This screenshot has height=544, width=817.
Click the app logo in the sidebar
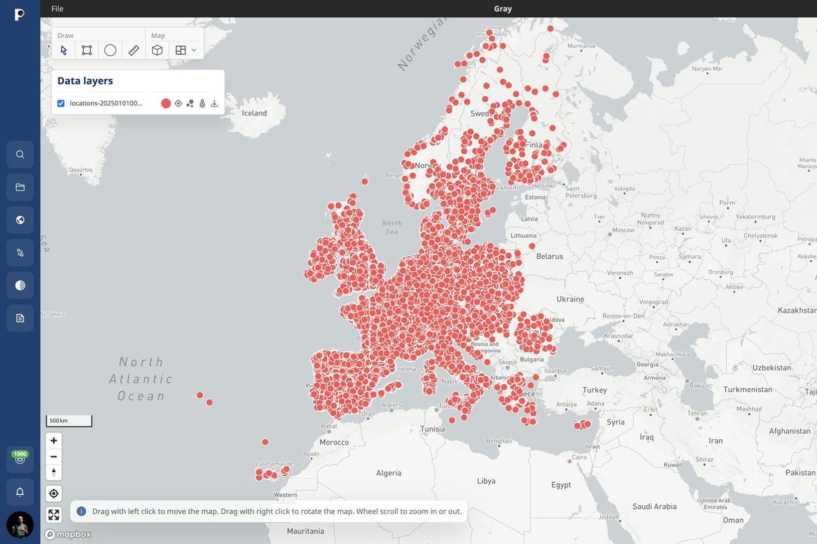point(19,14)
